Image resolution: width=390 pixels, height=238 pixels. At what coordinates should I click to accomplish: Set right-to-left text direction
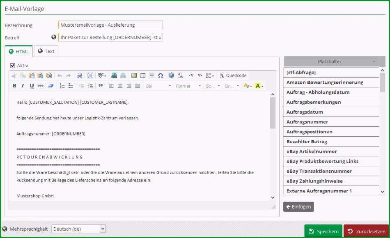(200, 76)
